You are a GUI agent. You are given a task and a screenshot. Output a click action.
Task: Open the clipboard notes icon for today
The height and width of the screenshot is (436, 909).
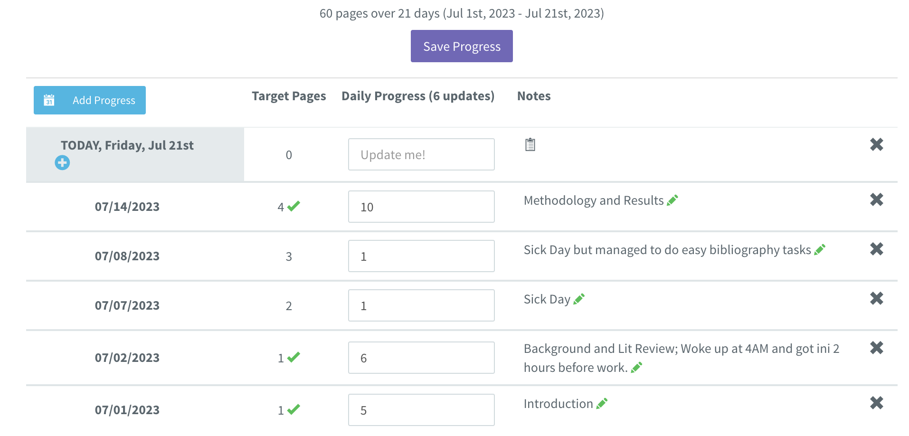tap(530, 145)
